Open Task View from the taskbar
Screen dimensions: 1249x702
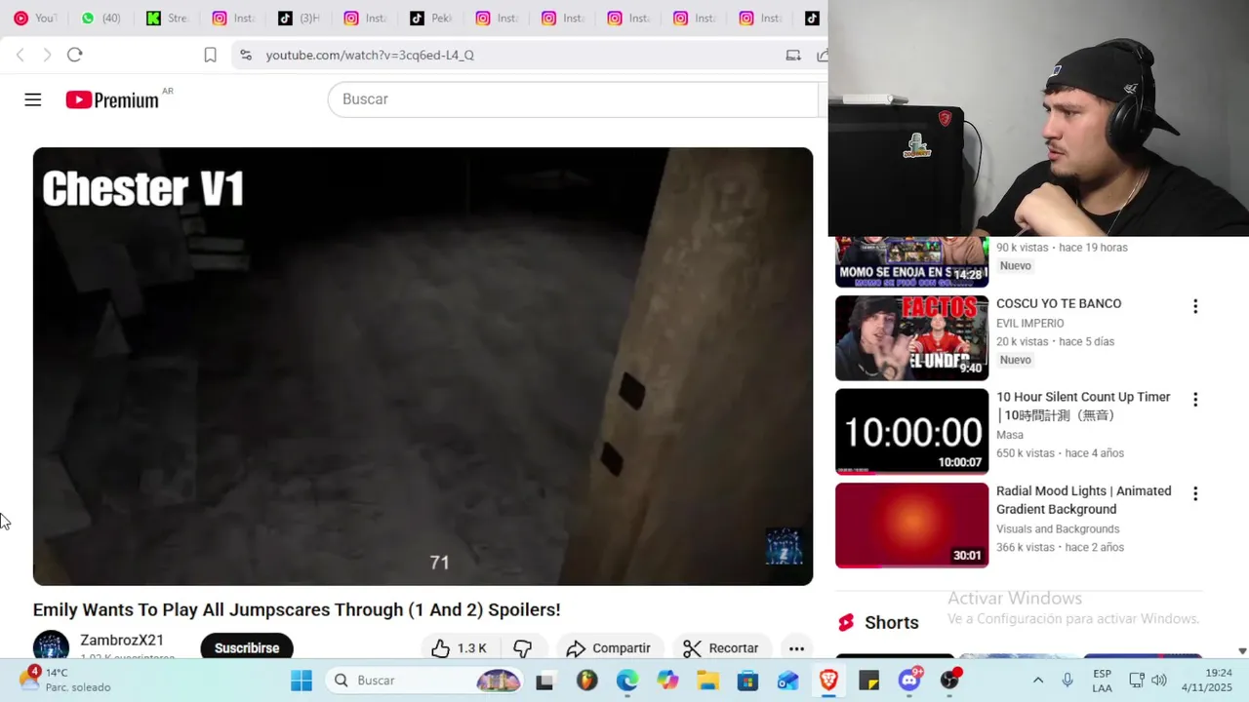(x=544, y=680)
